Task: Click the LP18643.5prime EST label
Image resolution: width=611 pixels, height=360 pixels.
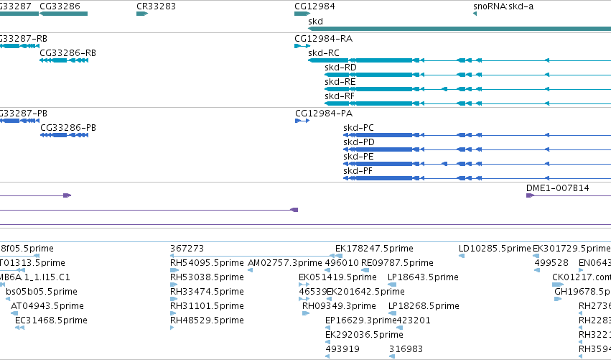Action: pos(423,277)
